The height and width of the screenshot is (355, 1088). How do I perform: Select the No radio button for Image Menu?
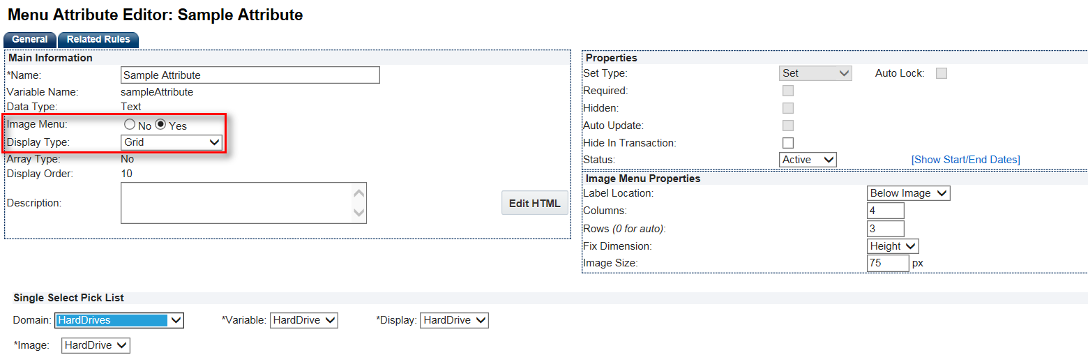pyautogui.click(x=129, y=125)
